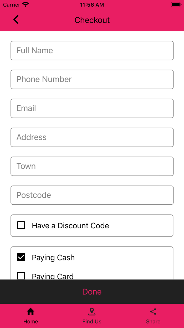Tap the back arrow icon
184x328 pixels.
pos(16,20)
